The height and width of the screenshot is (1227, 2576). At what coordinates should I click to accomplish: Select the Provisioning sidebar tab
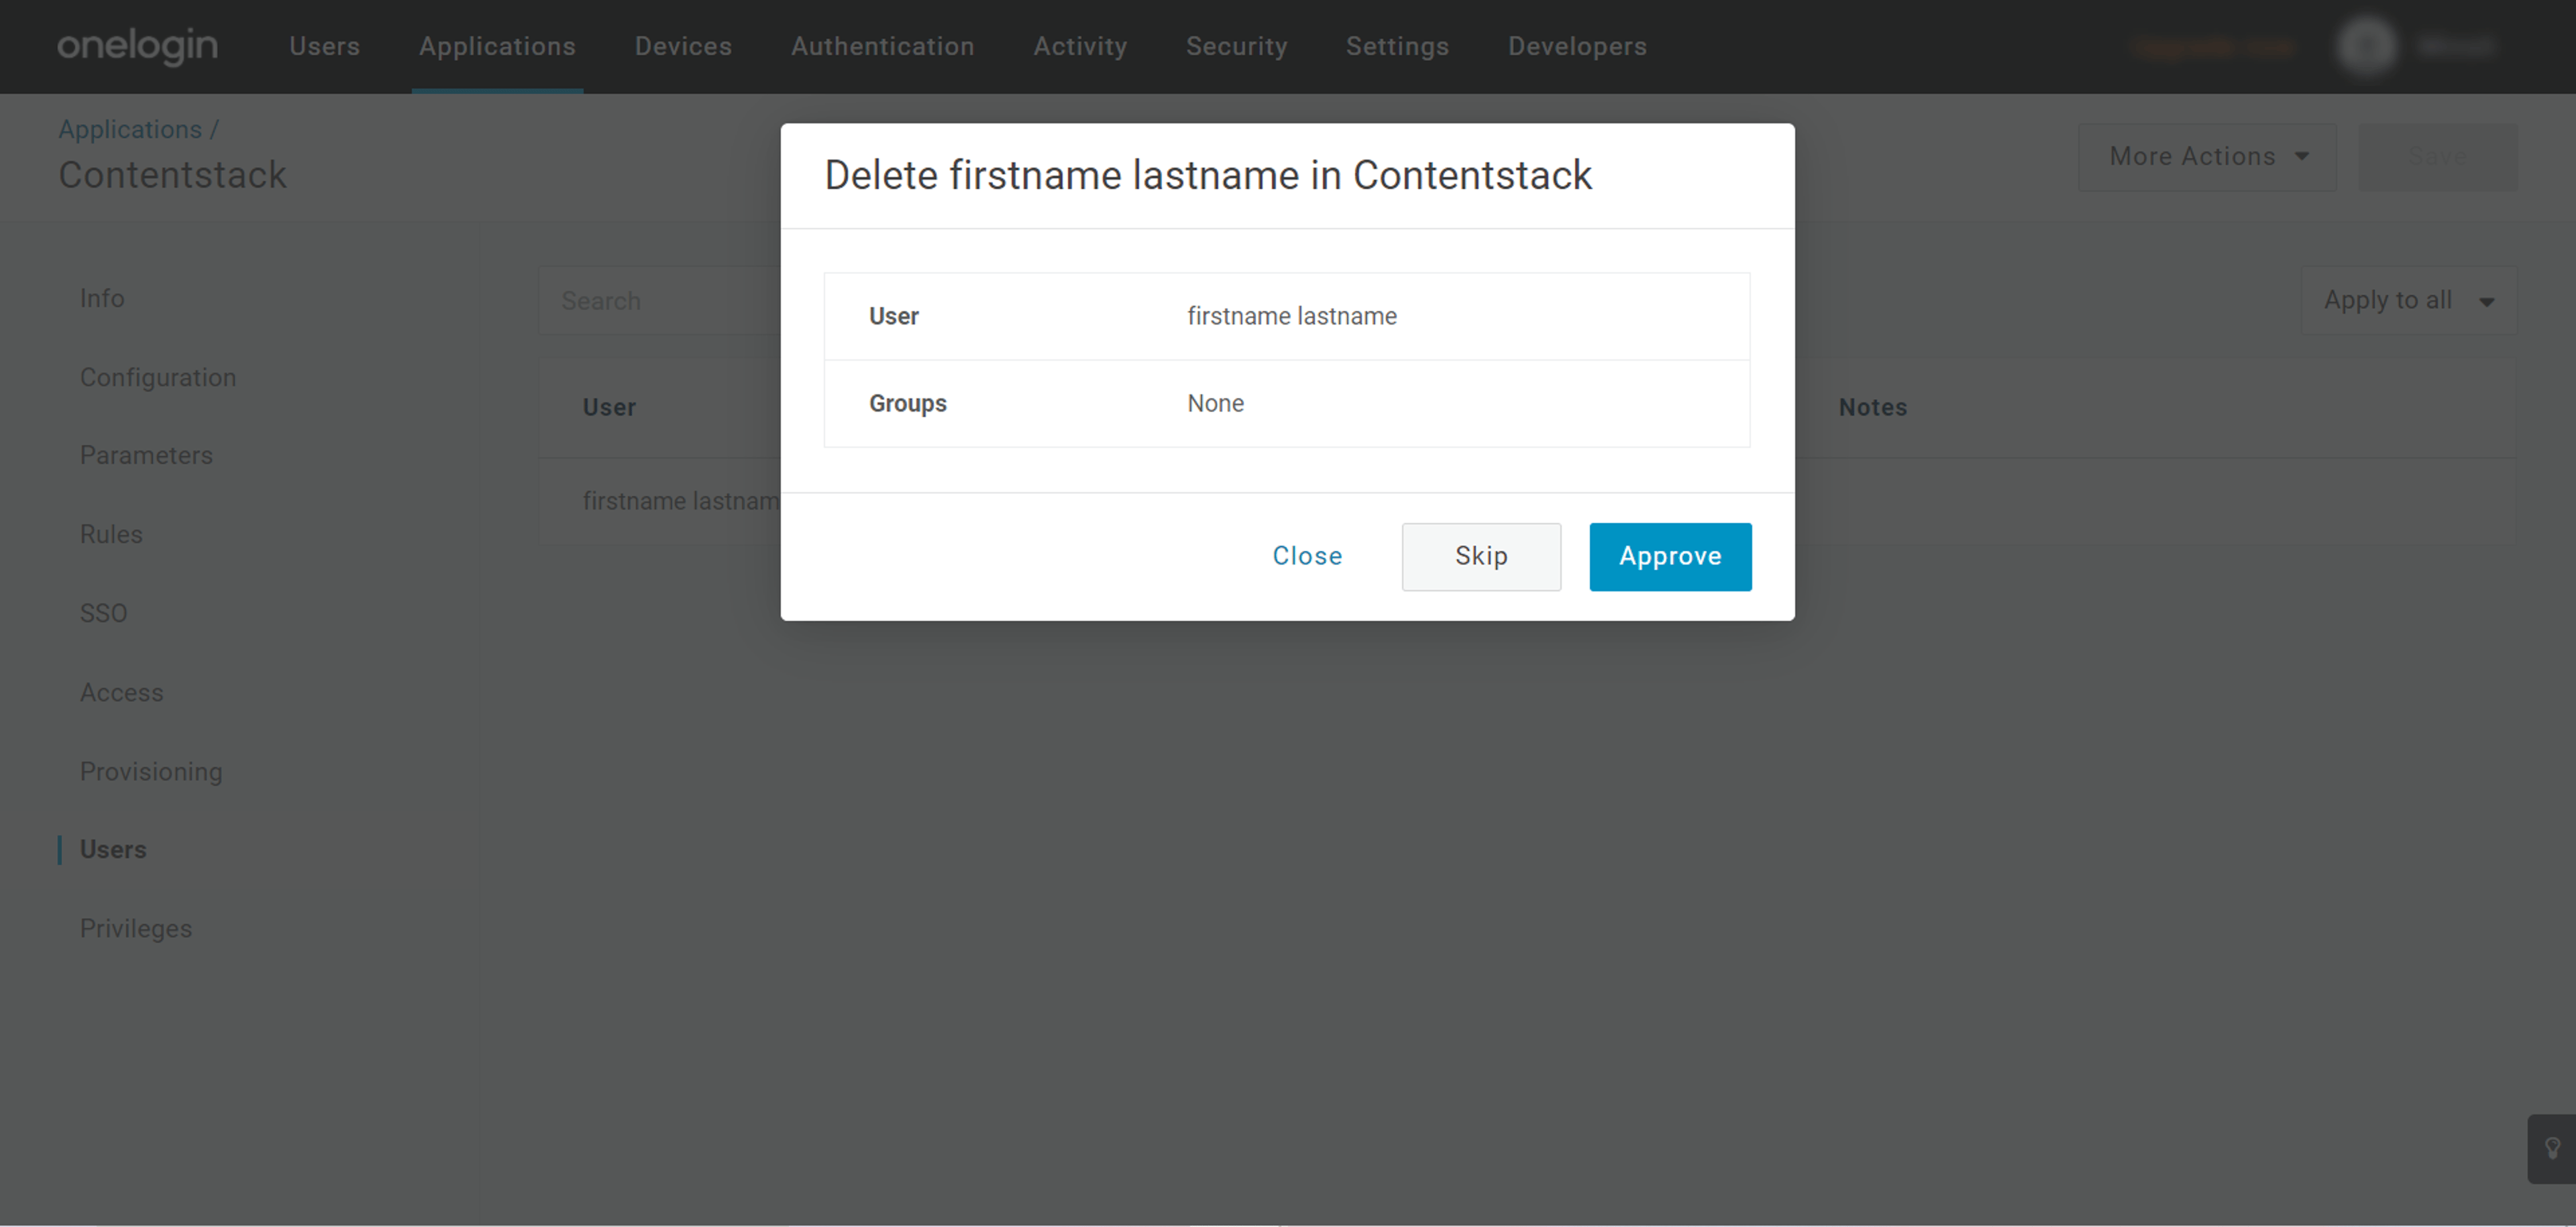click(x=151, y=771)
